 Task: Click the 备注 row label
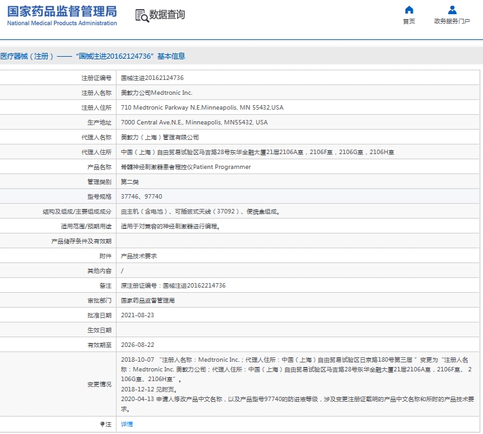coord(106,286)
